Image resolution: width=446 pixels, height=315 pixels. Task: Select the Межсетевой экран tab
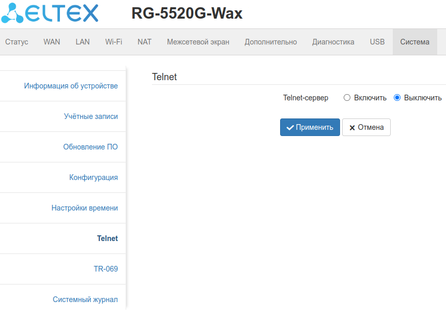[x=198, y=42]
